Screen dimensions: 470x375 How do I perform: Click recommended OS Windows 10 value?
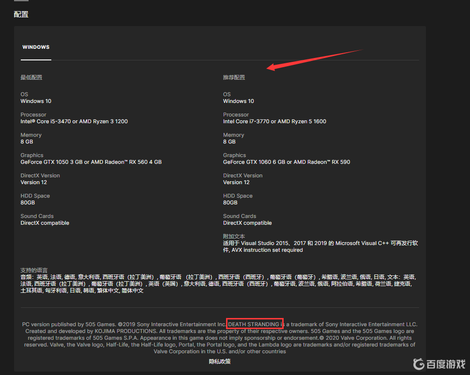coord(239,101)
